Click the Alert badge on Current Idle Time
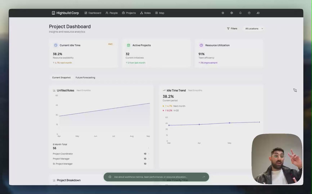 (110, 44)
